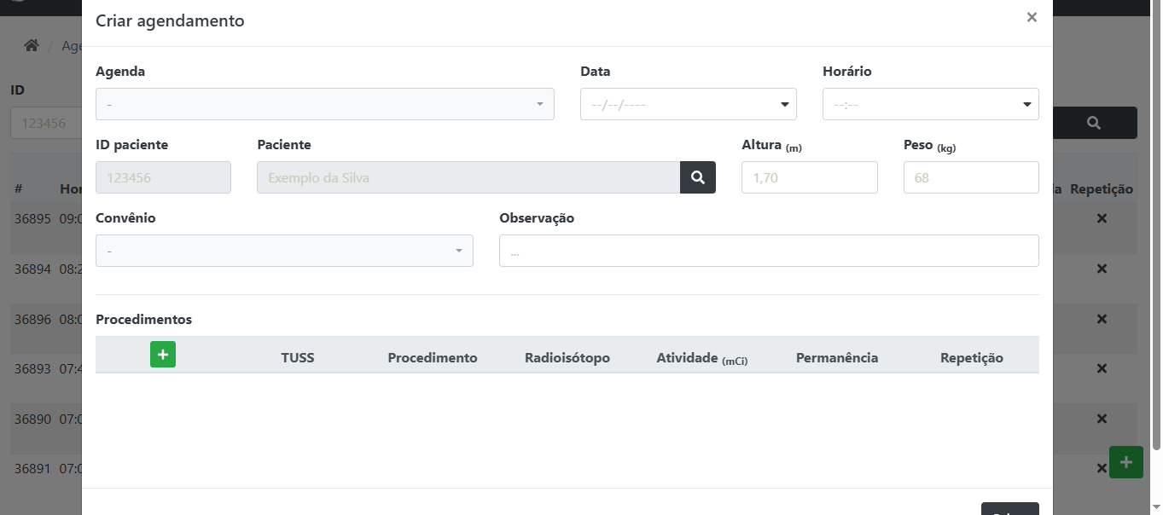Close the Criar agendamento dialog
This screenshot has height=515, width=1163.
(1032, 17)
